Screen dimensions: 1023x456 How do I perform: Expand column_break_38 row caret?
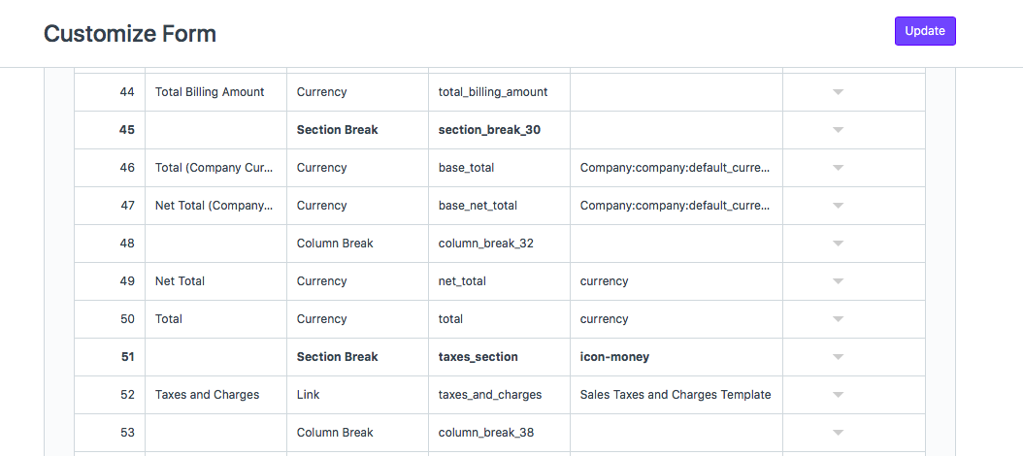tap(839, 433)
